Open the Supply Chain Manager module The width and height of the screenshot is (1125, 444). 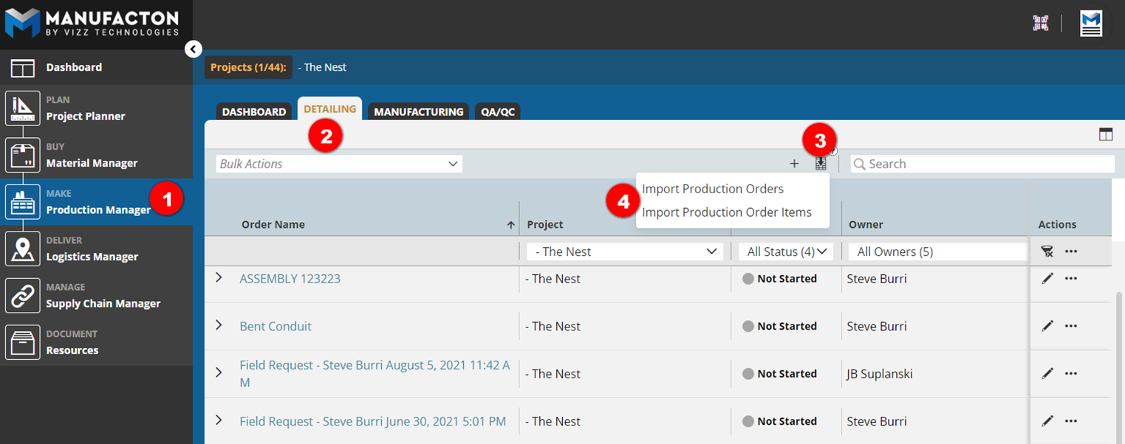pos(103,303)
